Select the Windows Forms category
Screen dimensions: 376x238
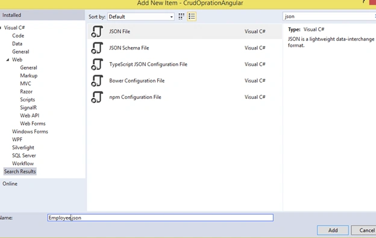[x=30, y=131]
